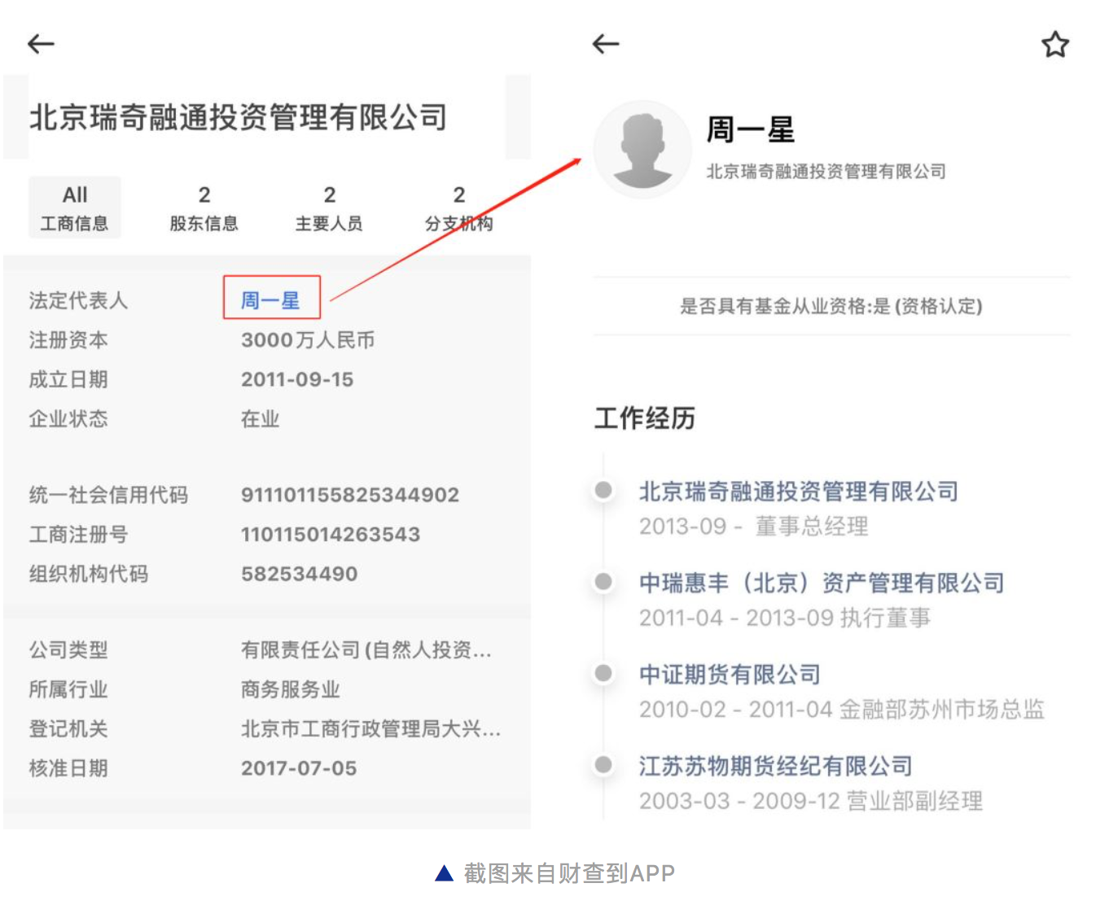Tap 2013-09 董事总经理 position text
Screen dimensions: 1109x905
754,527
